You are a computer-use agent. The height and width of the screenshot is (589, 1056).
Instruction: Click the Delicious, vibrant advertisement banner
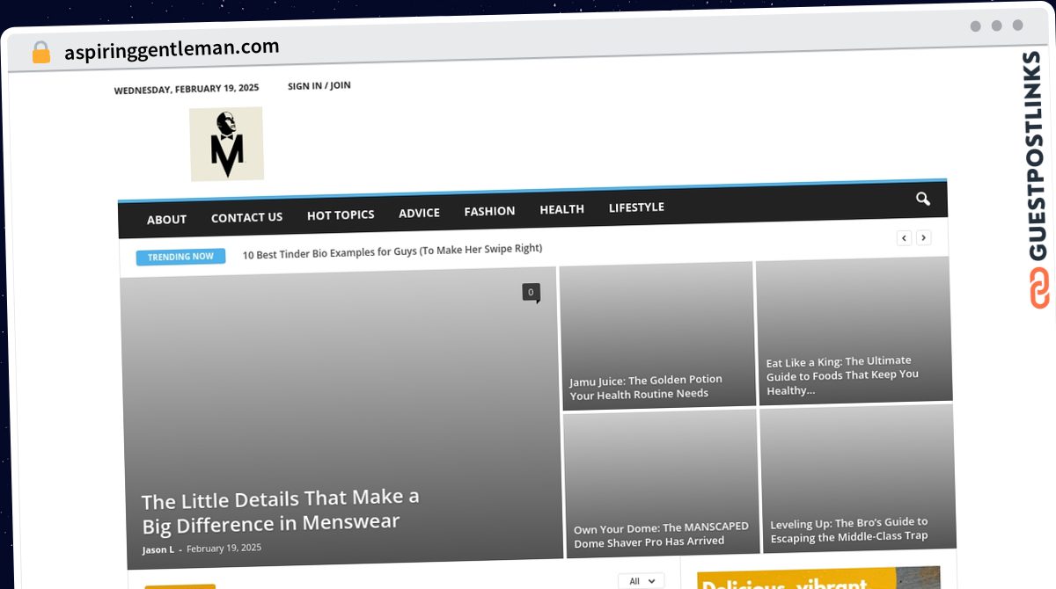(818, 578)
